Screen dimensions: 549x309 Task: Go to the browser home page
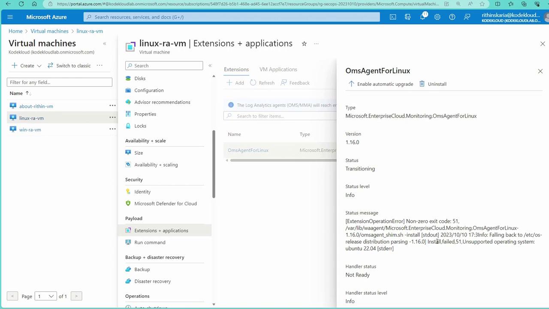point(34,4)
